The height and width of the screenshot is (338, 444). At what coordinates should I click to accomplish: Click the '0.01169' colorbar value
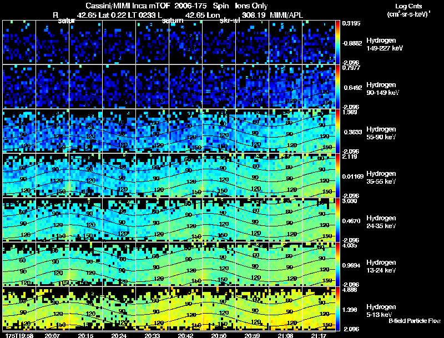point(353,176)
